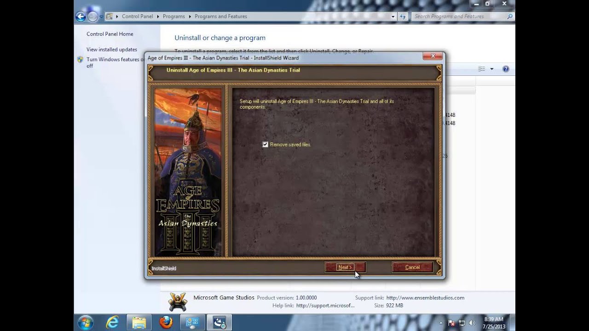Open View installed updates link

[x=112, y=50]
